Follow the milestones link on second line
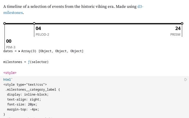 [13, 13]
